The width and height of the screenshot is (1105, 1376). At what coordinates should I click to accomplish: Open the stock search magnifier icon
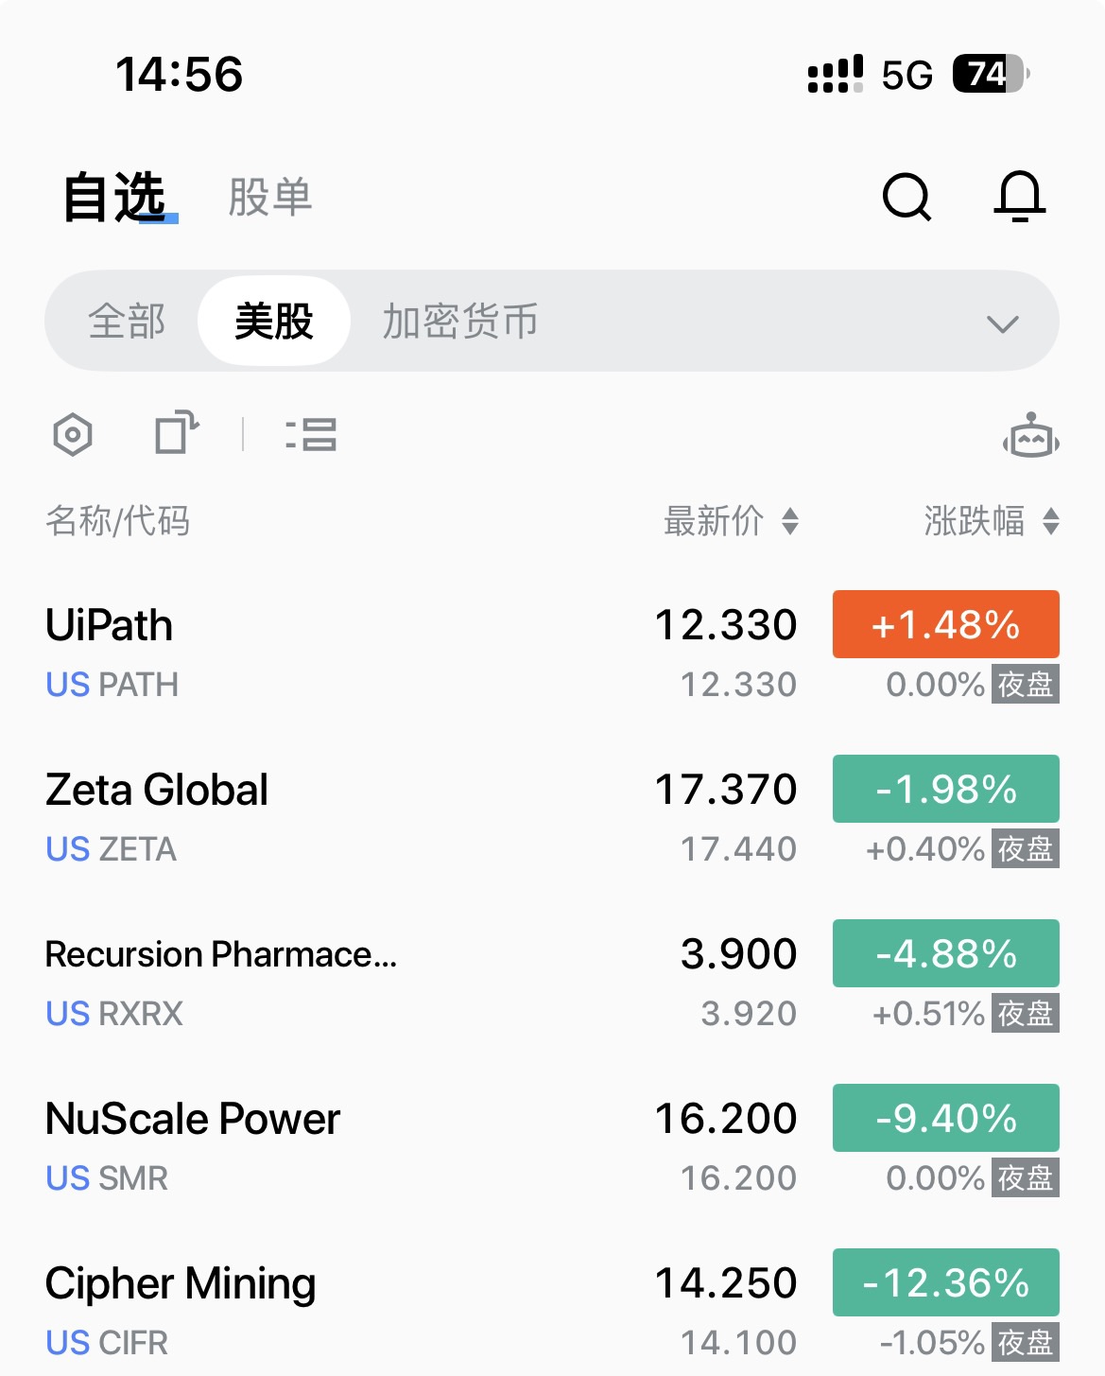tap(906, 197)
